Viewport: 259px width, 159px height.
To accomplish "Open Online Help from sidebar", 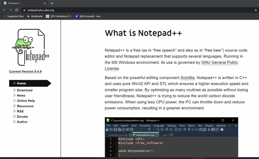I will [26, 101].
